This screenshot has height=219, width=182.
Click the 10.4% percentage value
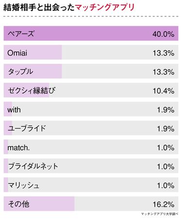[x=164, y=91]
